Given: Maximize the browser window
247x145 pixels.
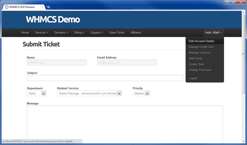Looking at the screenshot, I should 233,2.
